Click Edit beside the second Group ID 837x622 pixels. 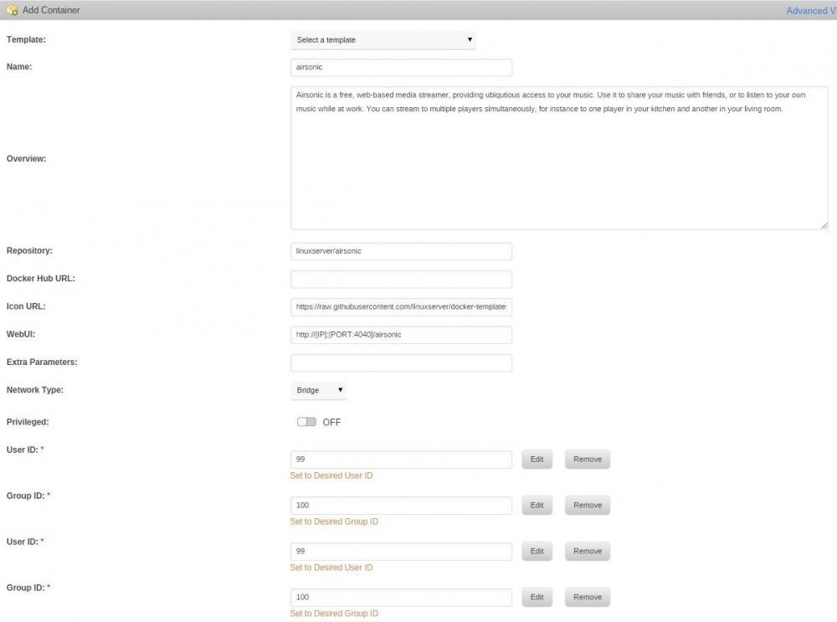tap(537, 597)
